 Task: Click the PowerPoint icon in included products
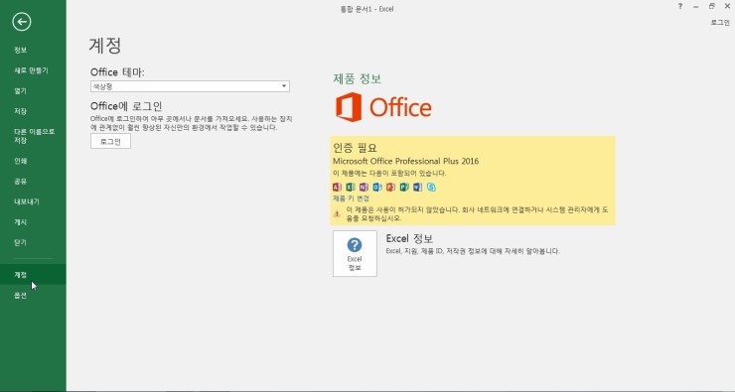click(390, 187)
